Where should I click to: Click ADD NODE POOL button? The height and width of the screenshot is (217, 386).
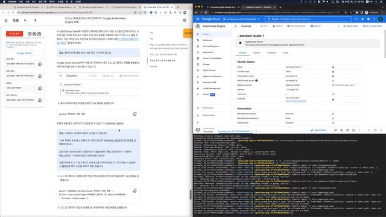296,26
